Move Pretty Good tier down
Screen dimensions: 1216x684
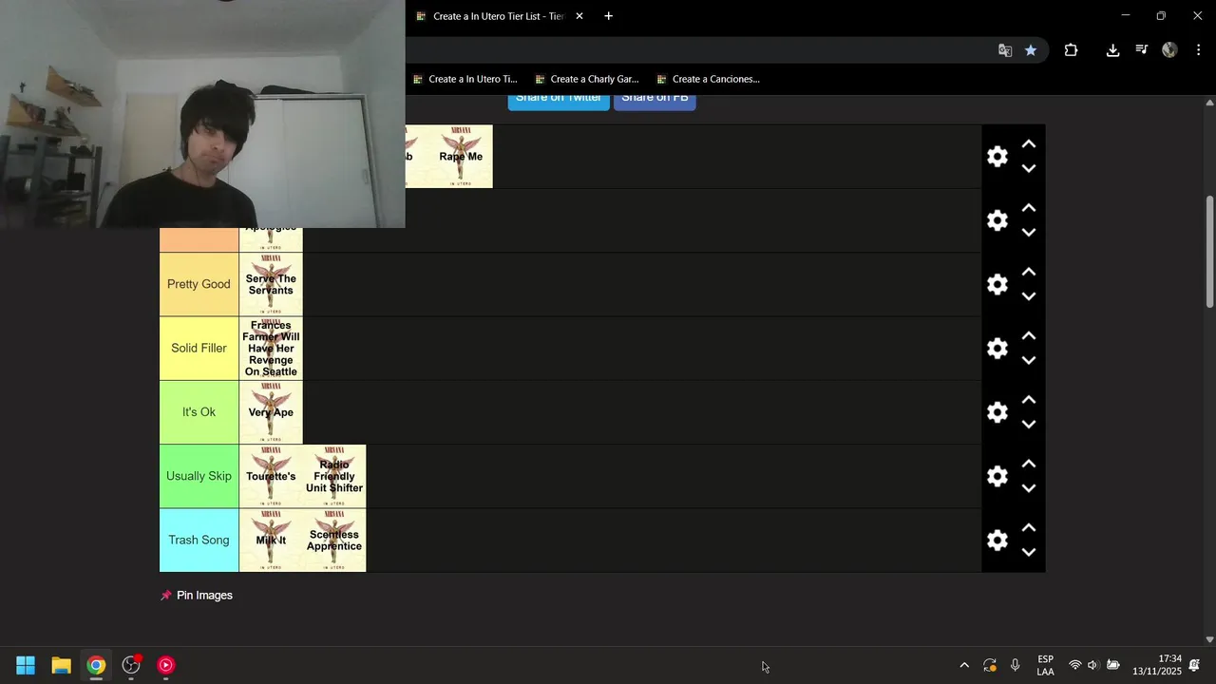pos(1028,296)
